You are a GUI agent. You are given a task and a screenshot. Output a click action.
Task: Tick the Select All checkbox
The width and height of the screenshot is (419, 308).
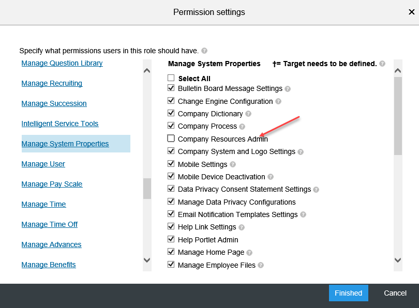[x=171, y=78]
